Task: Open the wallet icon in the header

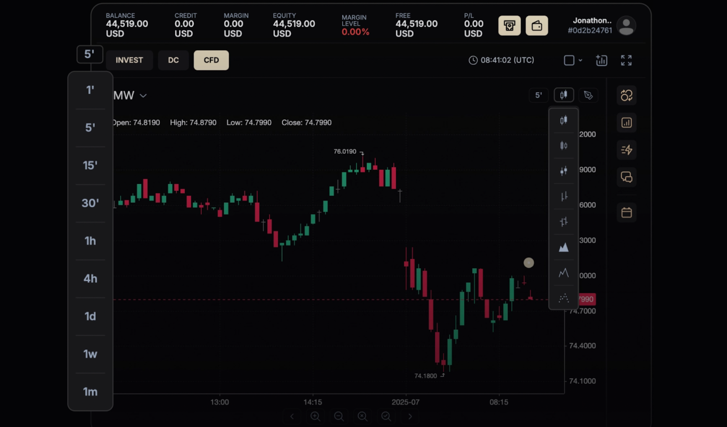Action: (x=537, y=26)
